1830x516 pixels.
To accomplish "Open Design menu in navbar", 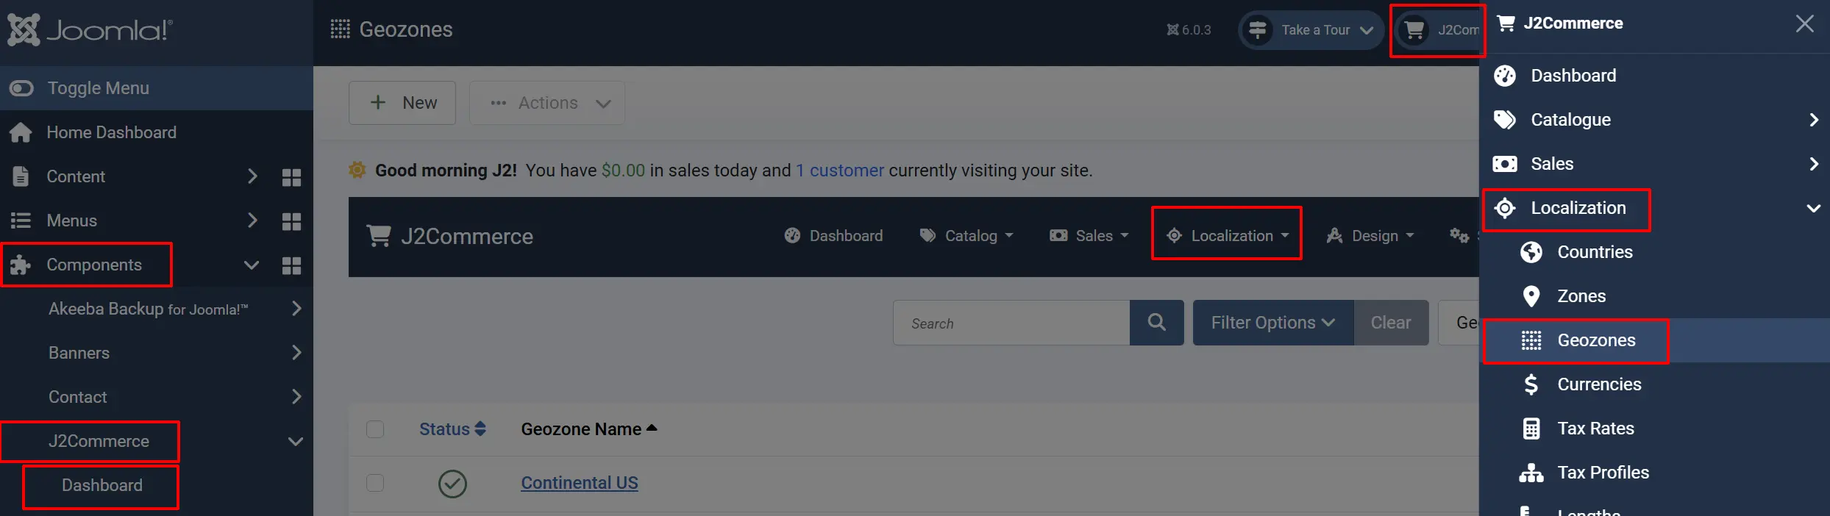I will point(1370,236).
